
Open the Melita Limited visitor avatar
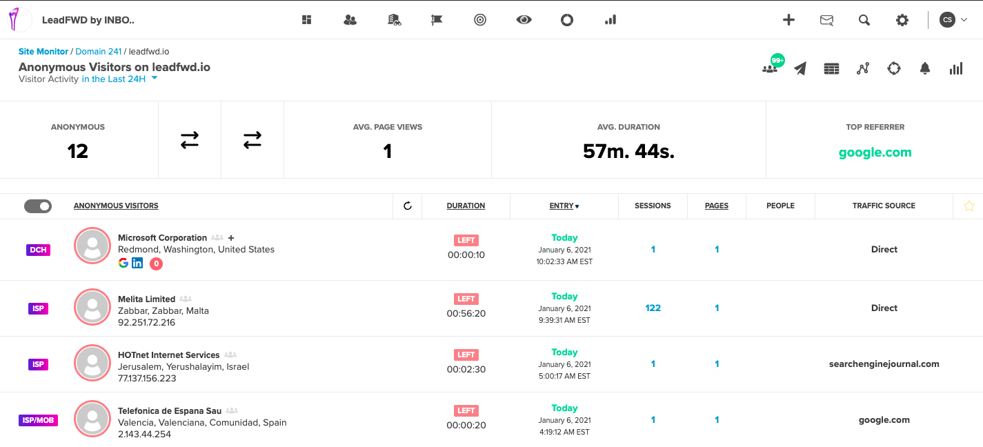pos(92,308)
